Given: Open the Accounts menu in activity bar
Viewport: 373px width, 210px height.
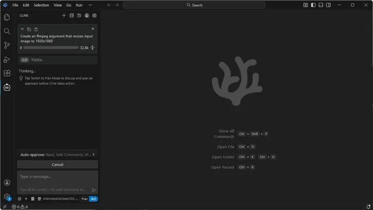Looking at the screenshot, I should (7, 183).
